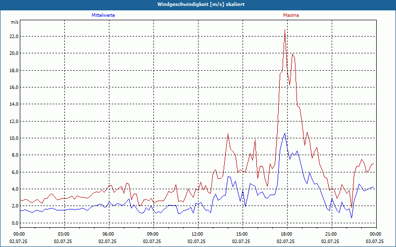The image size is (396, 247).
Task: Click the 14,0 y-axis value
Action: [14, 104]
